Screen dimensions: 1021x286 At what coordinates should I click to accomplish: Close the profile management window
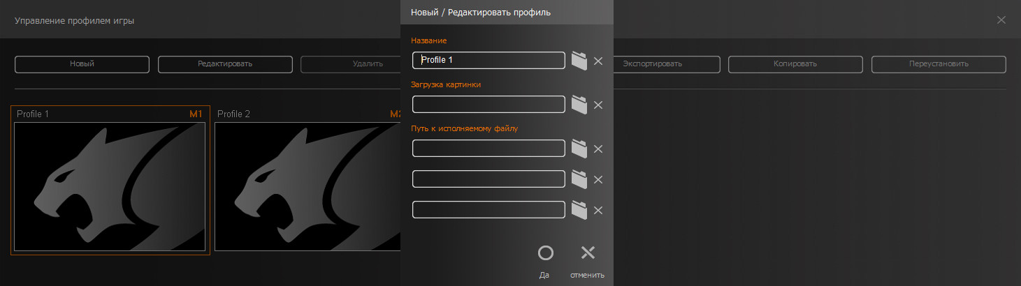[1001, 20]
